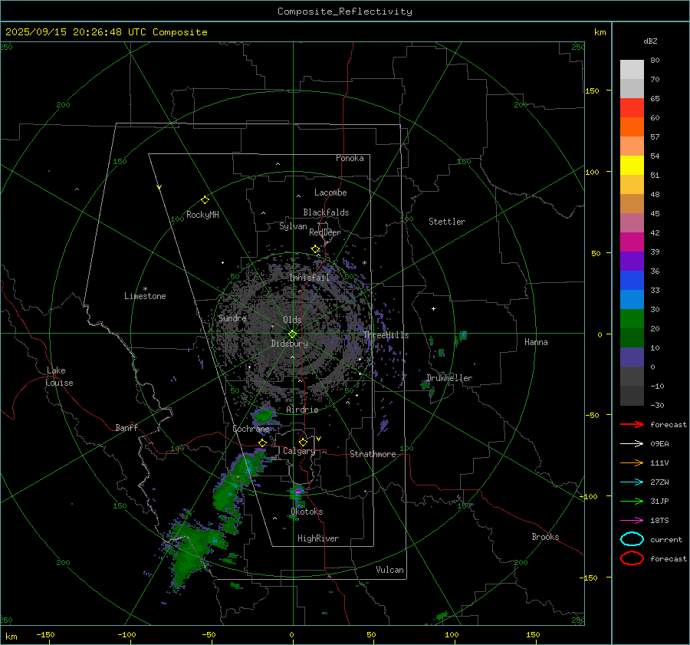Click the magenta swatch in dBZ scale
690x645 pixels.
[632, 242]
